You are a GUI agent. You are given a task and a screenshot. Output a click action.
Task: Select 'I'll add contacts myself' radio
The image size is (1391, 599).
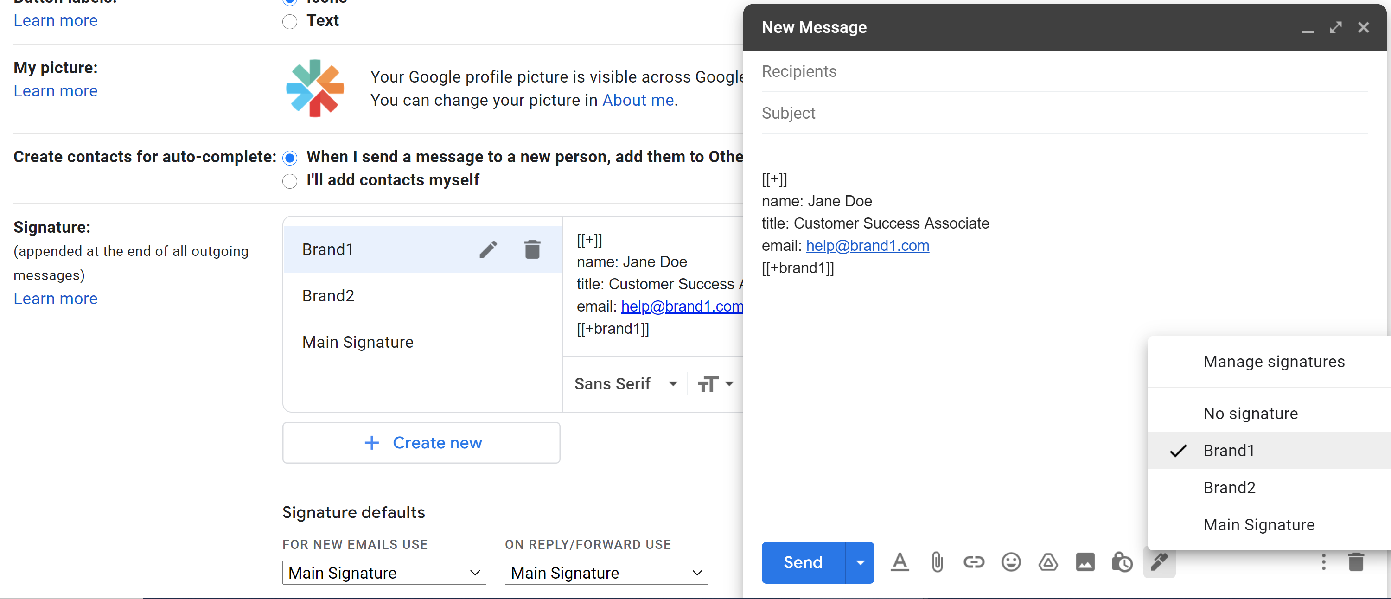[290, 181]
